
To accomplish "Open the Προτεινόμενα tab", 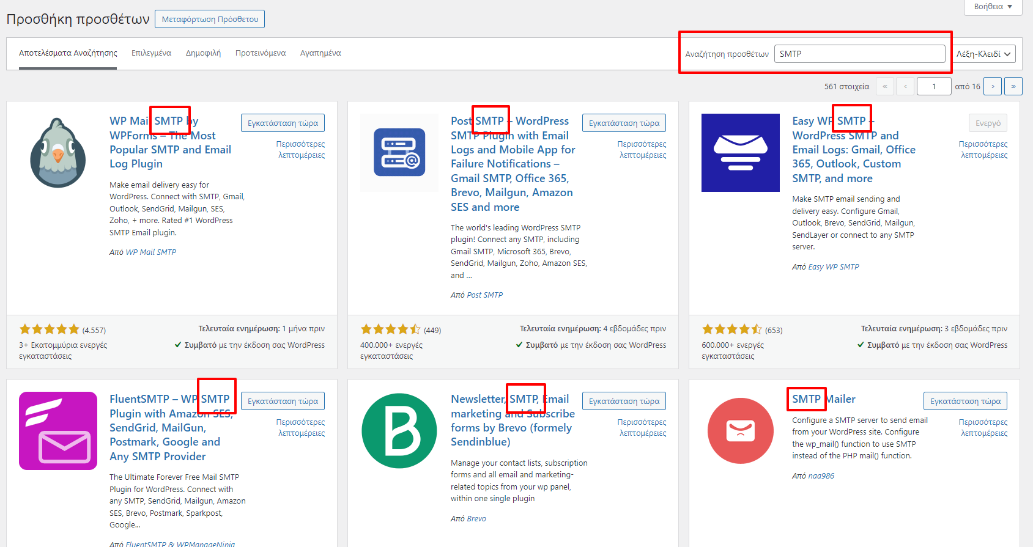I will (261, 53).
